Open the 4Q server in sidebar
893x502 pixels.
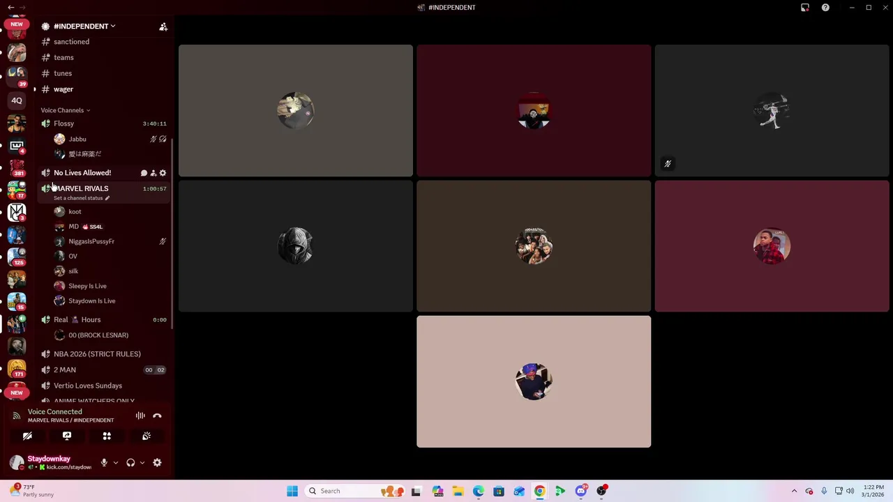(17, 100)
